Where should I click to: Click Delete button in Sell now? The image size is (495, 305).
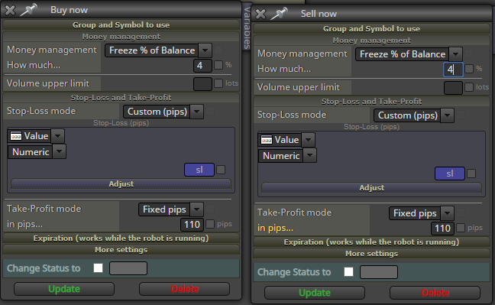[435, 293]
